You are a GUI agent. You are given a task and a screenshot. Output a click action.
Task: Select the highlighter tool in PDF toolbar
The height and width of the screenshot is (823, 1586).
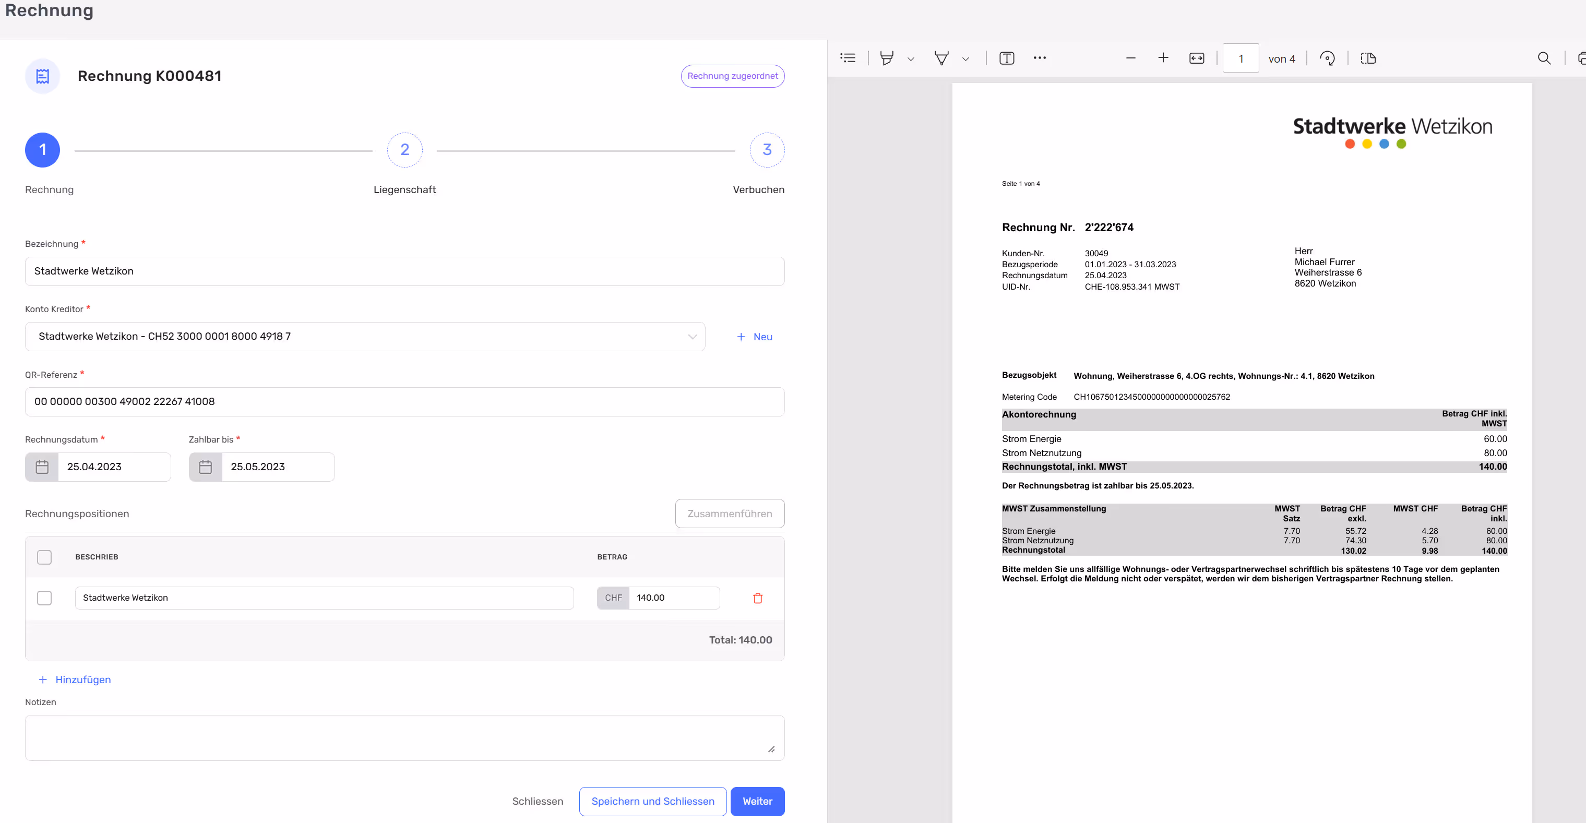pos(887,58)
